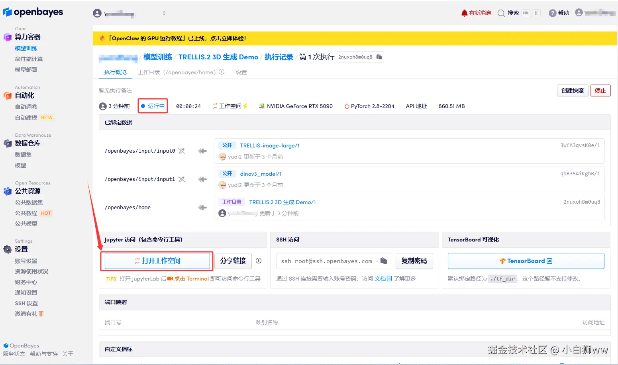Click the search magnifier icon
This screenshot has height=365, width=618.
(x=501, y=13)
